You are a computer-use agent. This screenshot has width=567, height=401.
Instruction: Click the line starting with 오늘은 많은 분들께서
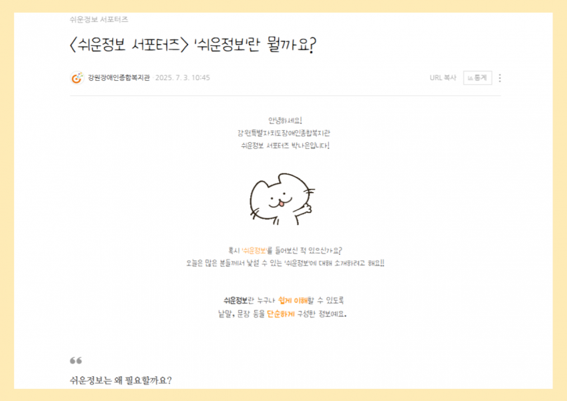[285, 264]
